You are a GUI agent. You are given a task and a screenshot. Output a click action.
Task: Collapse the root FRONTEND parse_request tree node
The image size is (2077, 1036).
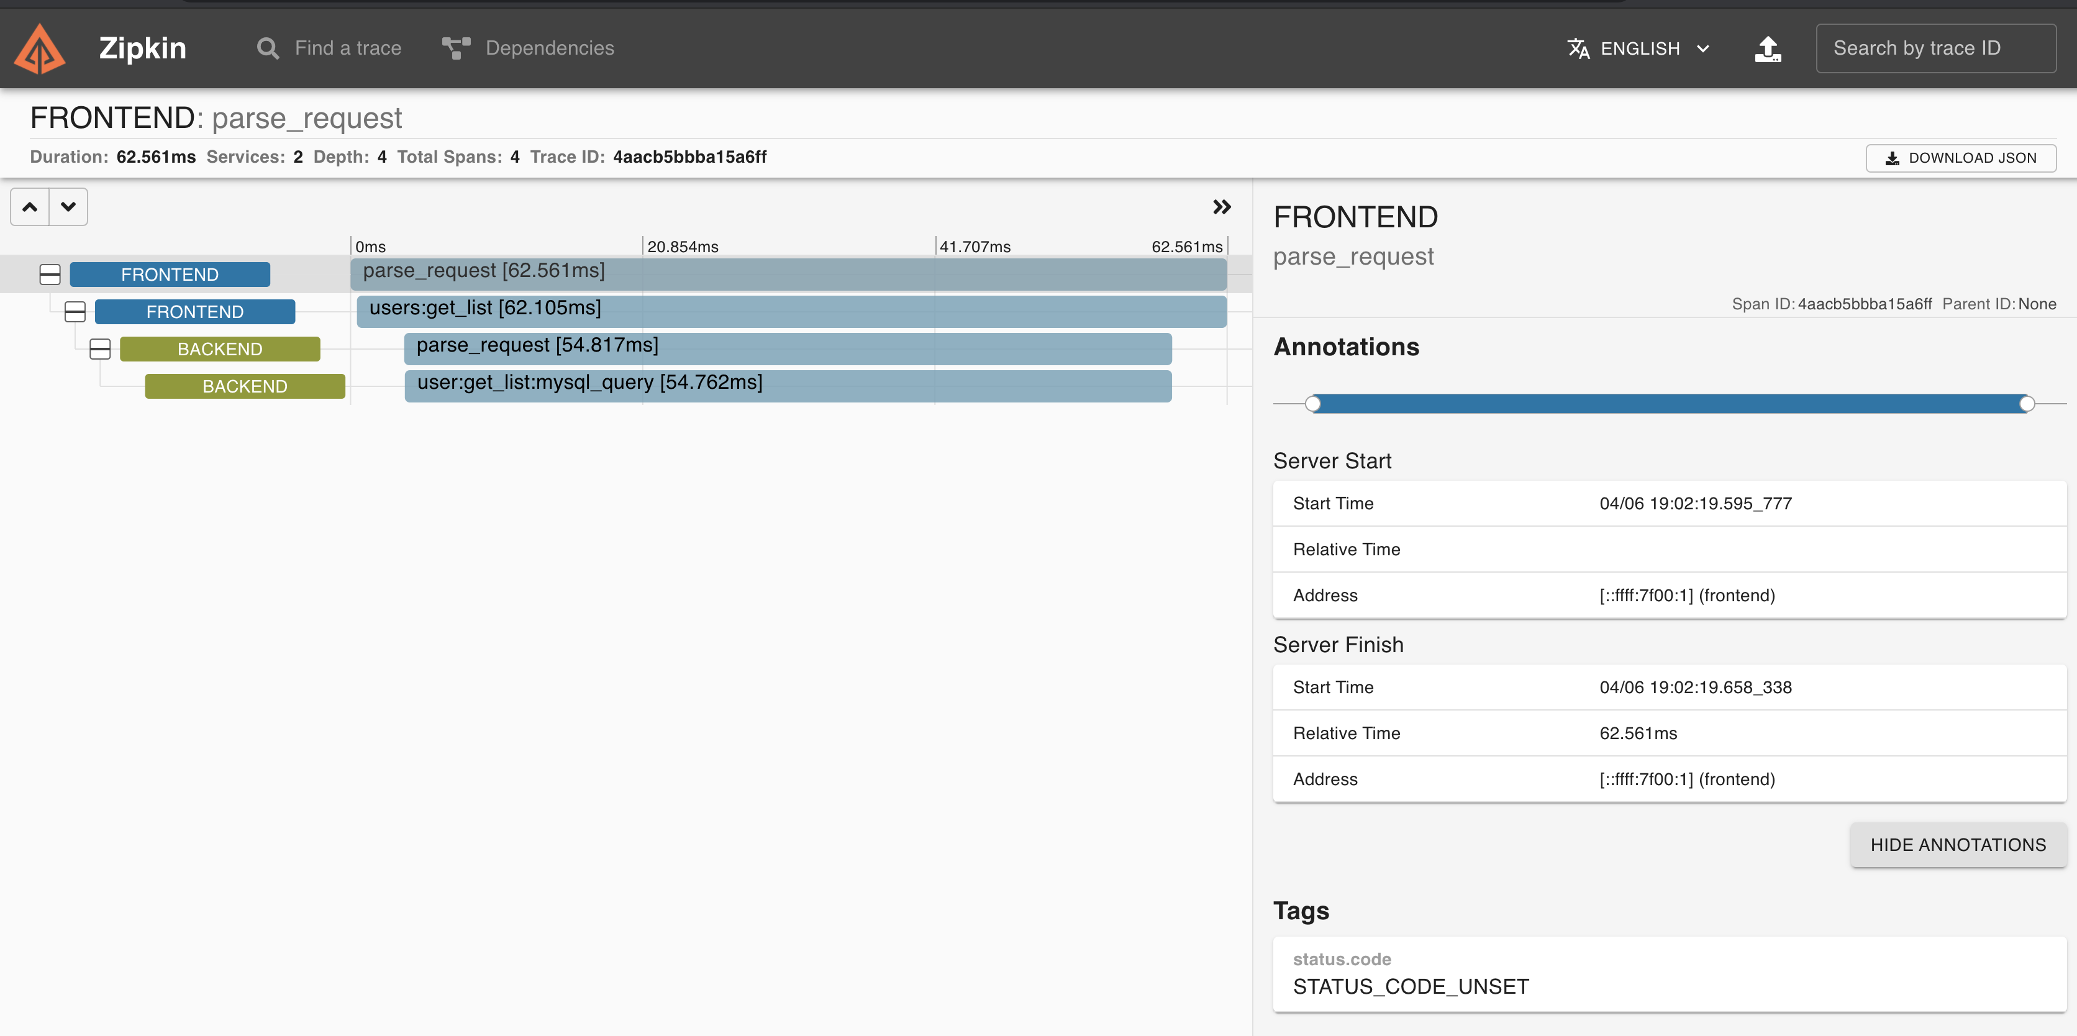(x=50, y=275)
